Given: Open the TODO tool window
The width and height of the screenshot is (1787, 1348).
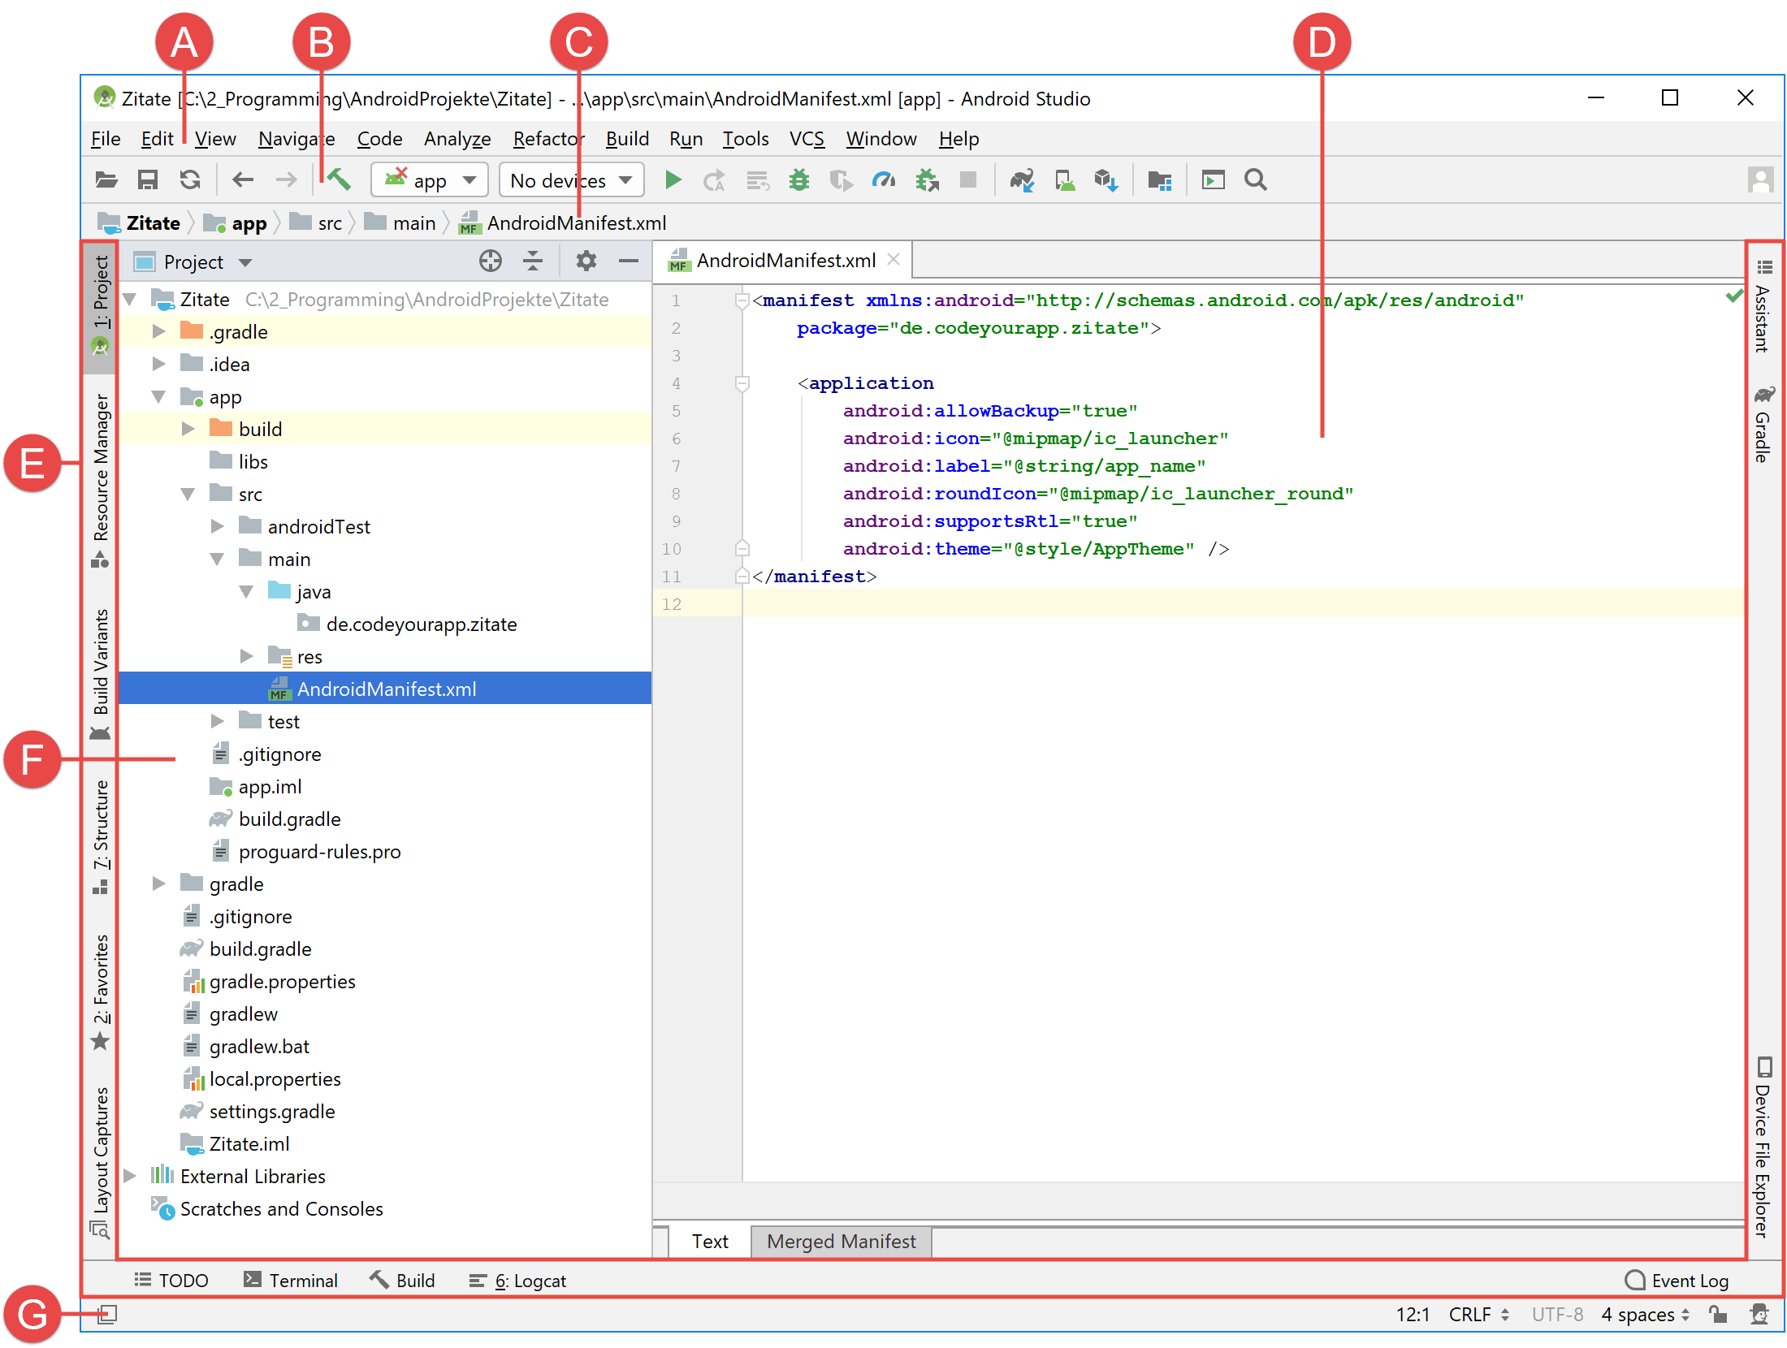Looking at the screenshot, I should pos(171,1281).
